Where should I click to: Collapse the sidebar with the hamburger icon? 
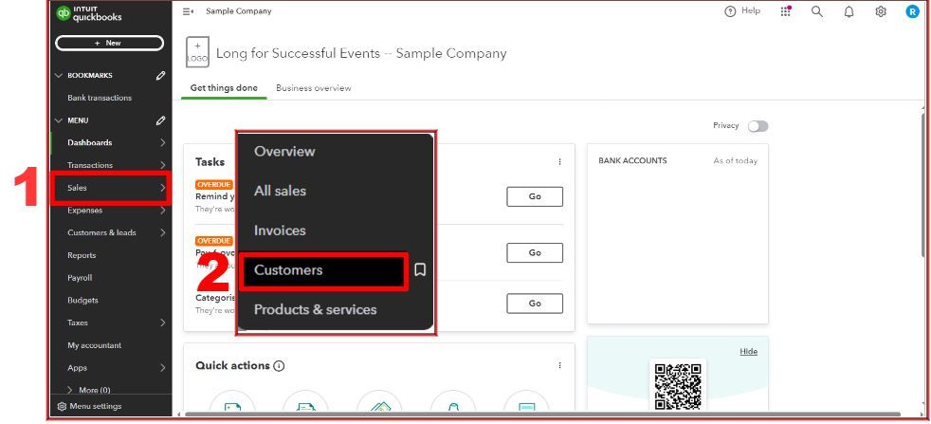(x=188, y=11)
